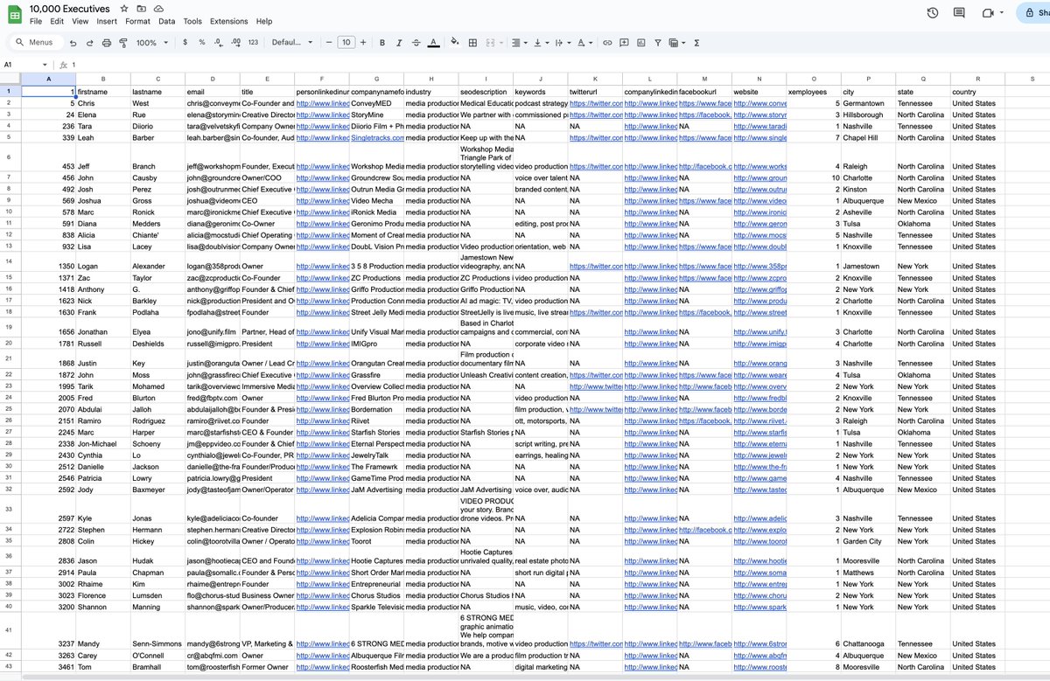Print the spreadsheet using printer icon

click(107, 42)
